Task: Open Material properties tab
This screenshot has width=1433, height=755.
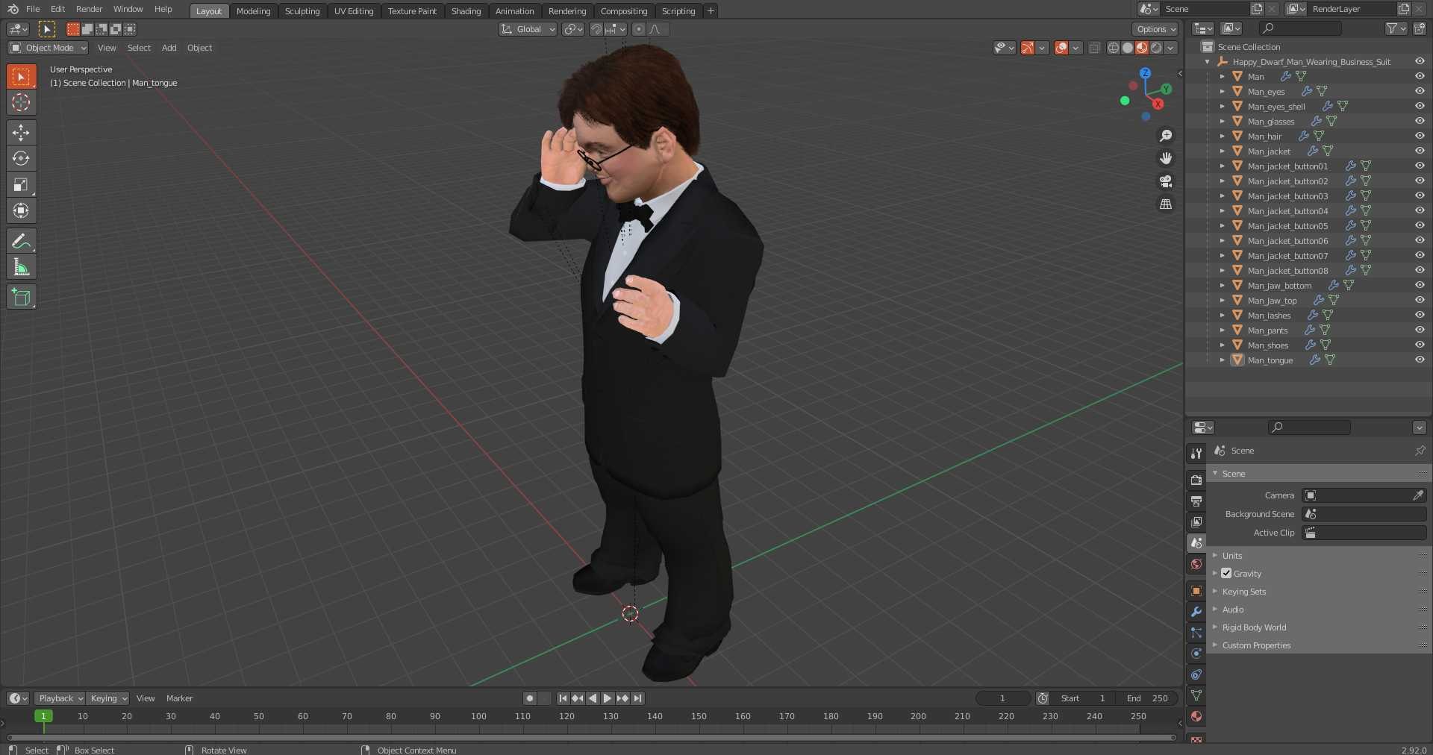Action: click(1196, 716)
